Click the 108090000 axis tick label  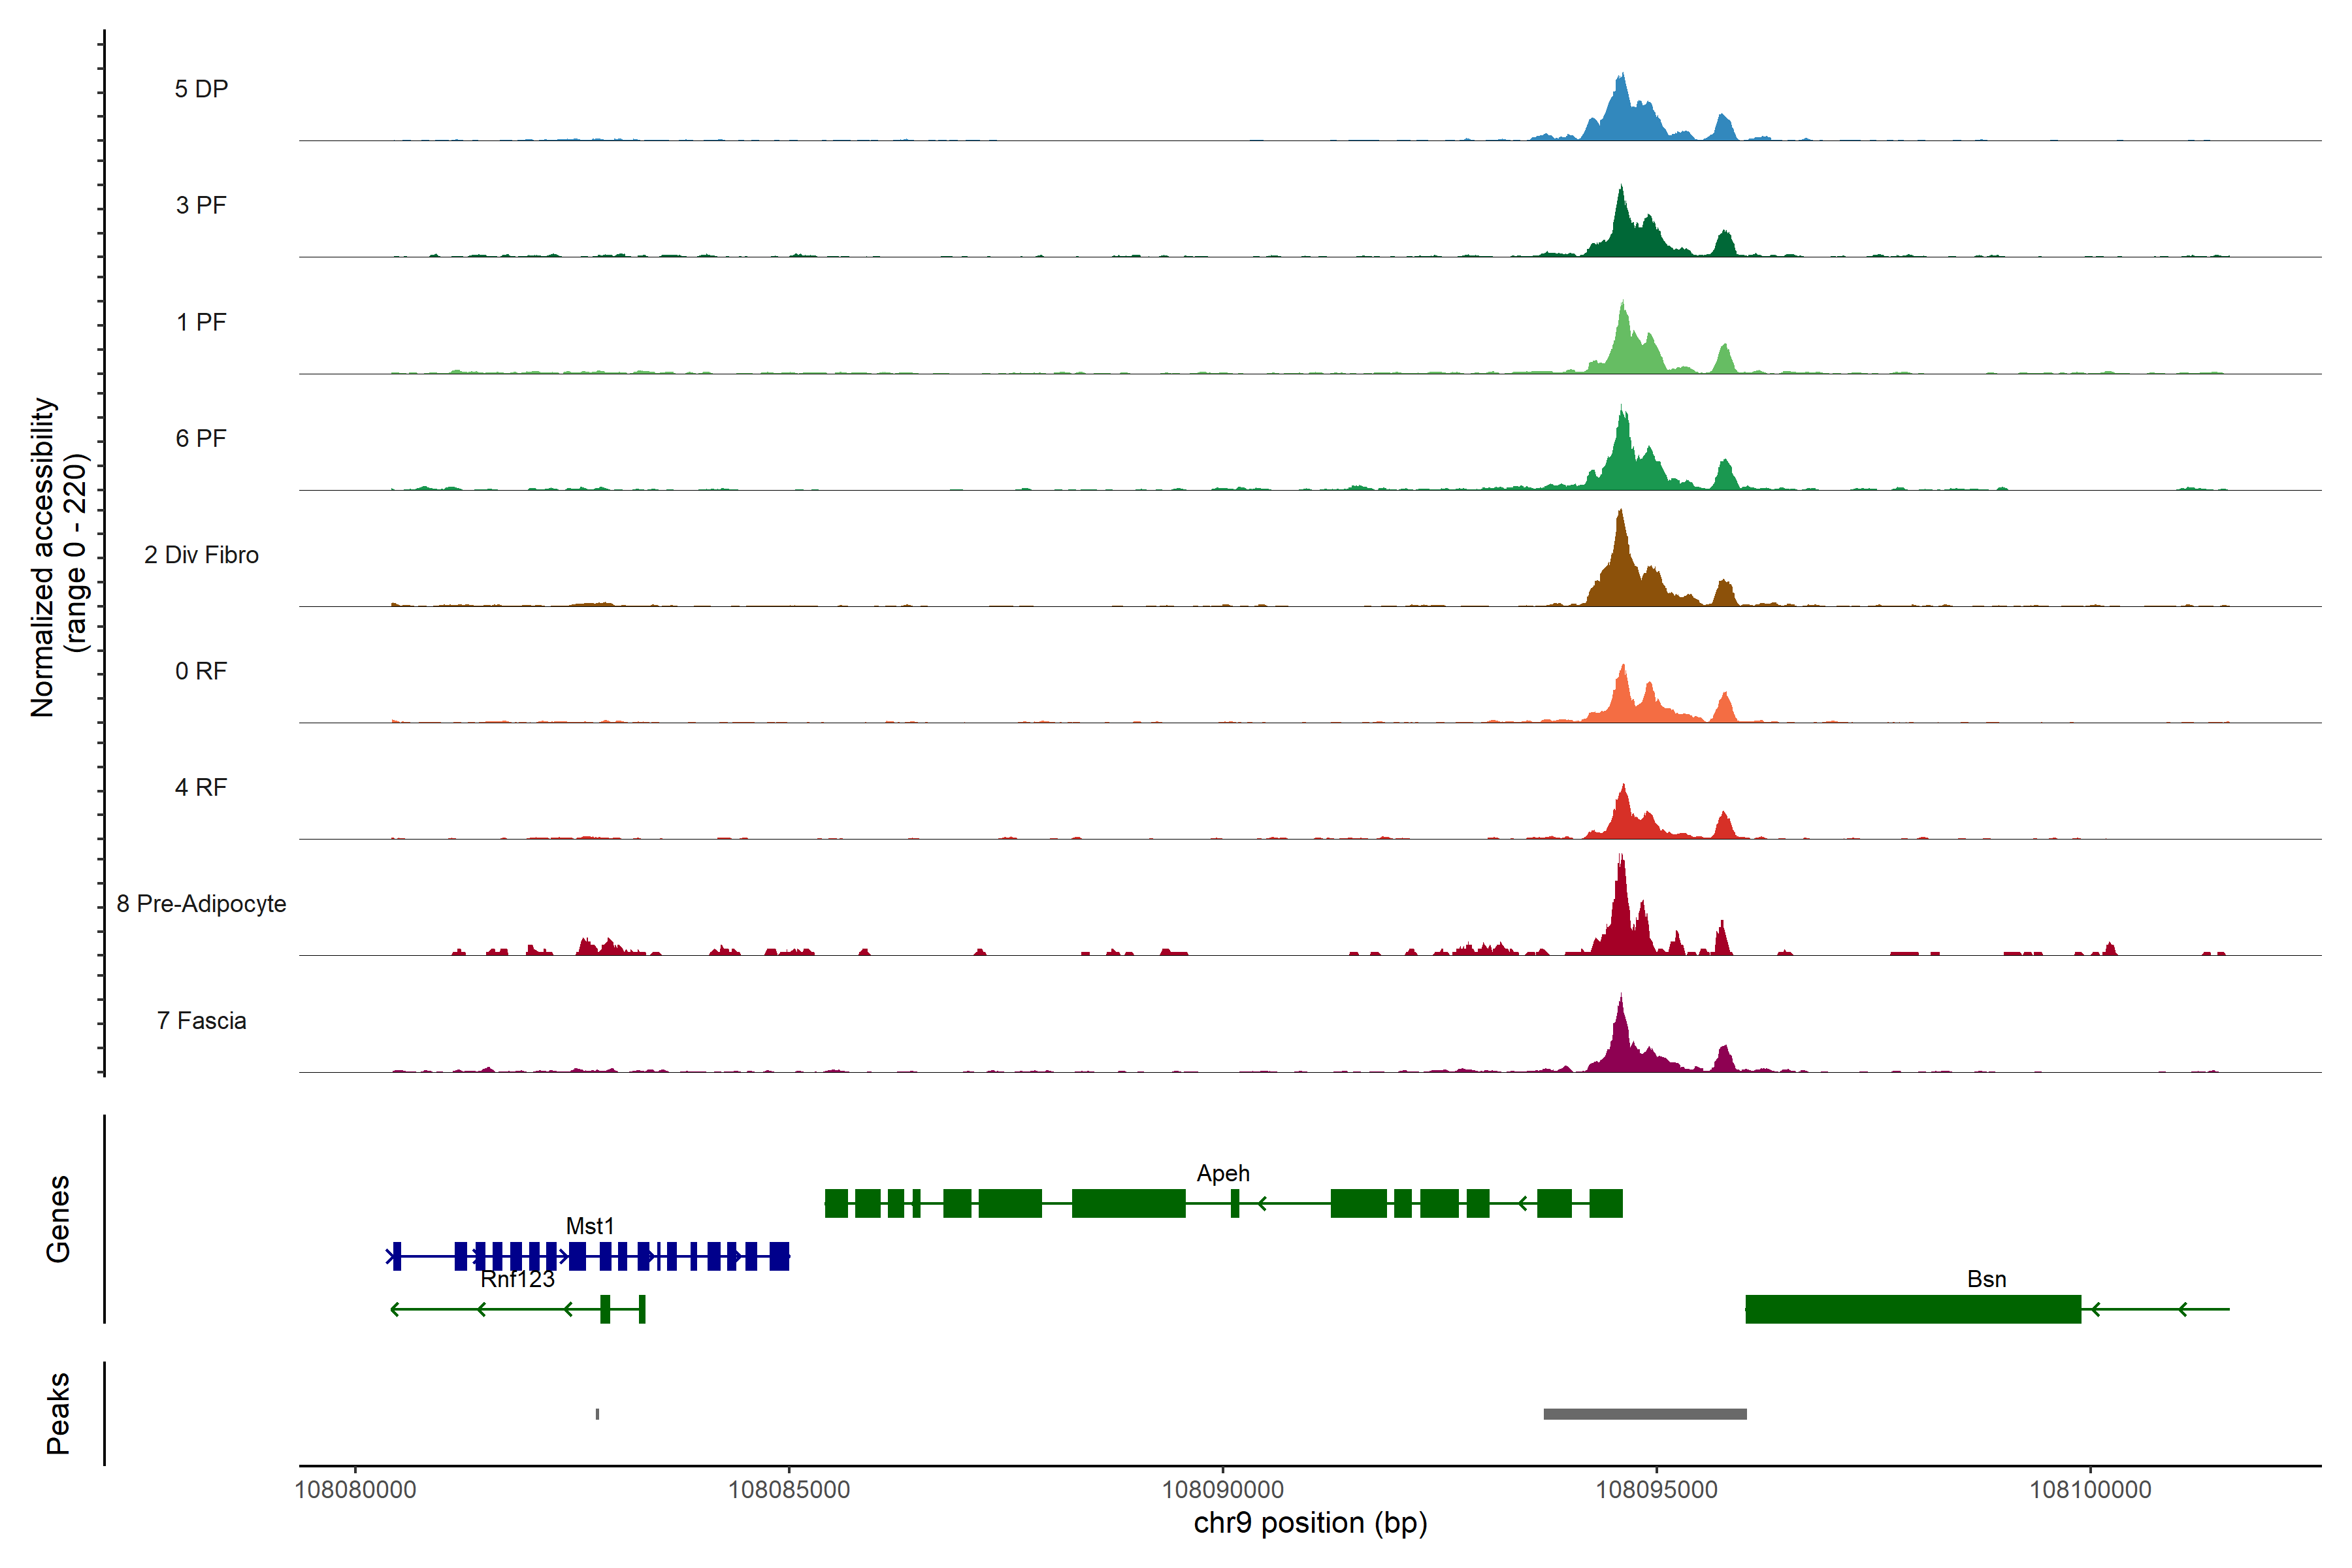click(x=1222, y=1489)
